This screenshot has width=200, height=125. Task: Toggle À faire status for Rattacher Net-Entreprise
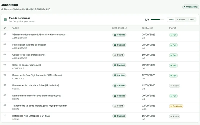click(174, 116)
